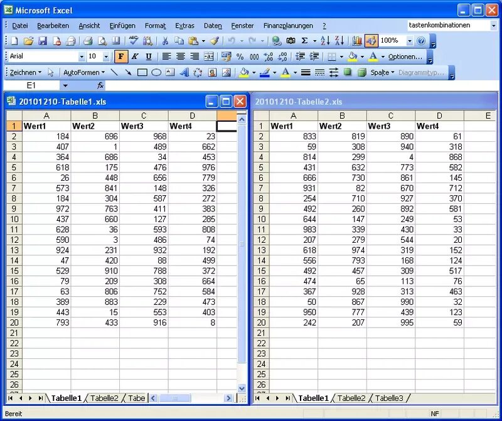
Task: Launch the chart wizard
Action: [x=356, y=41]
